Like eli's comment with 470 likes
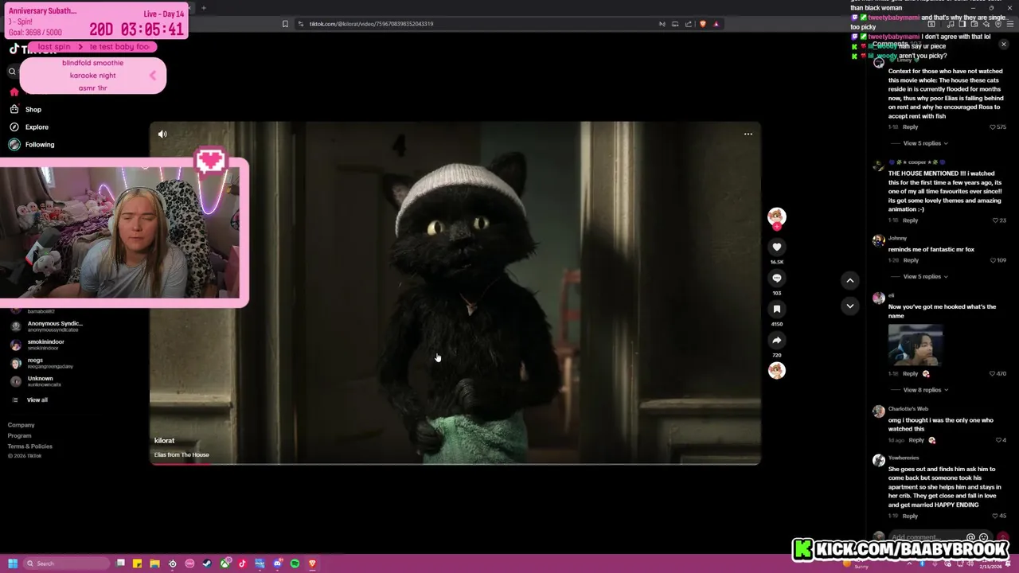The image size is (1019, 573). click(993, 373)
